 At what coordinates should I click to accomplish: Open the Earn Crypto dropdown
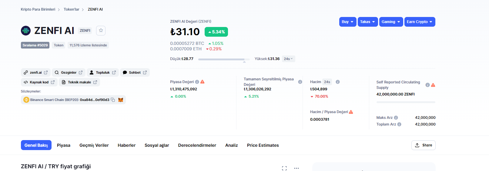tap(420, 22)
